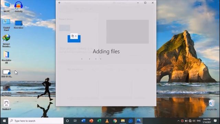Click the red recording tray icon
Screen dimensions: 220x124
click(x=182, y=121)
